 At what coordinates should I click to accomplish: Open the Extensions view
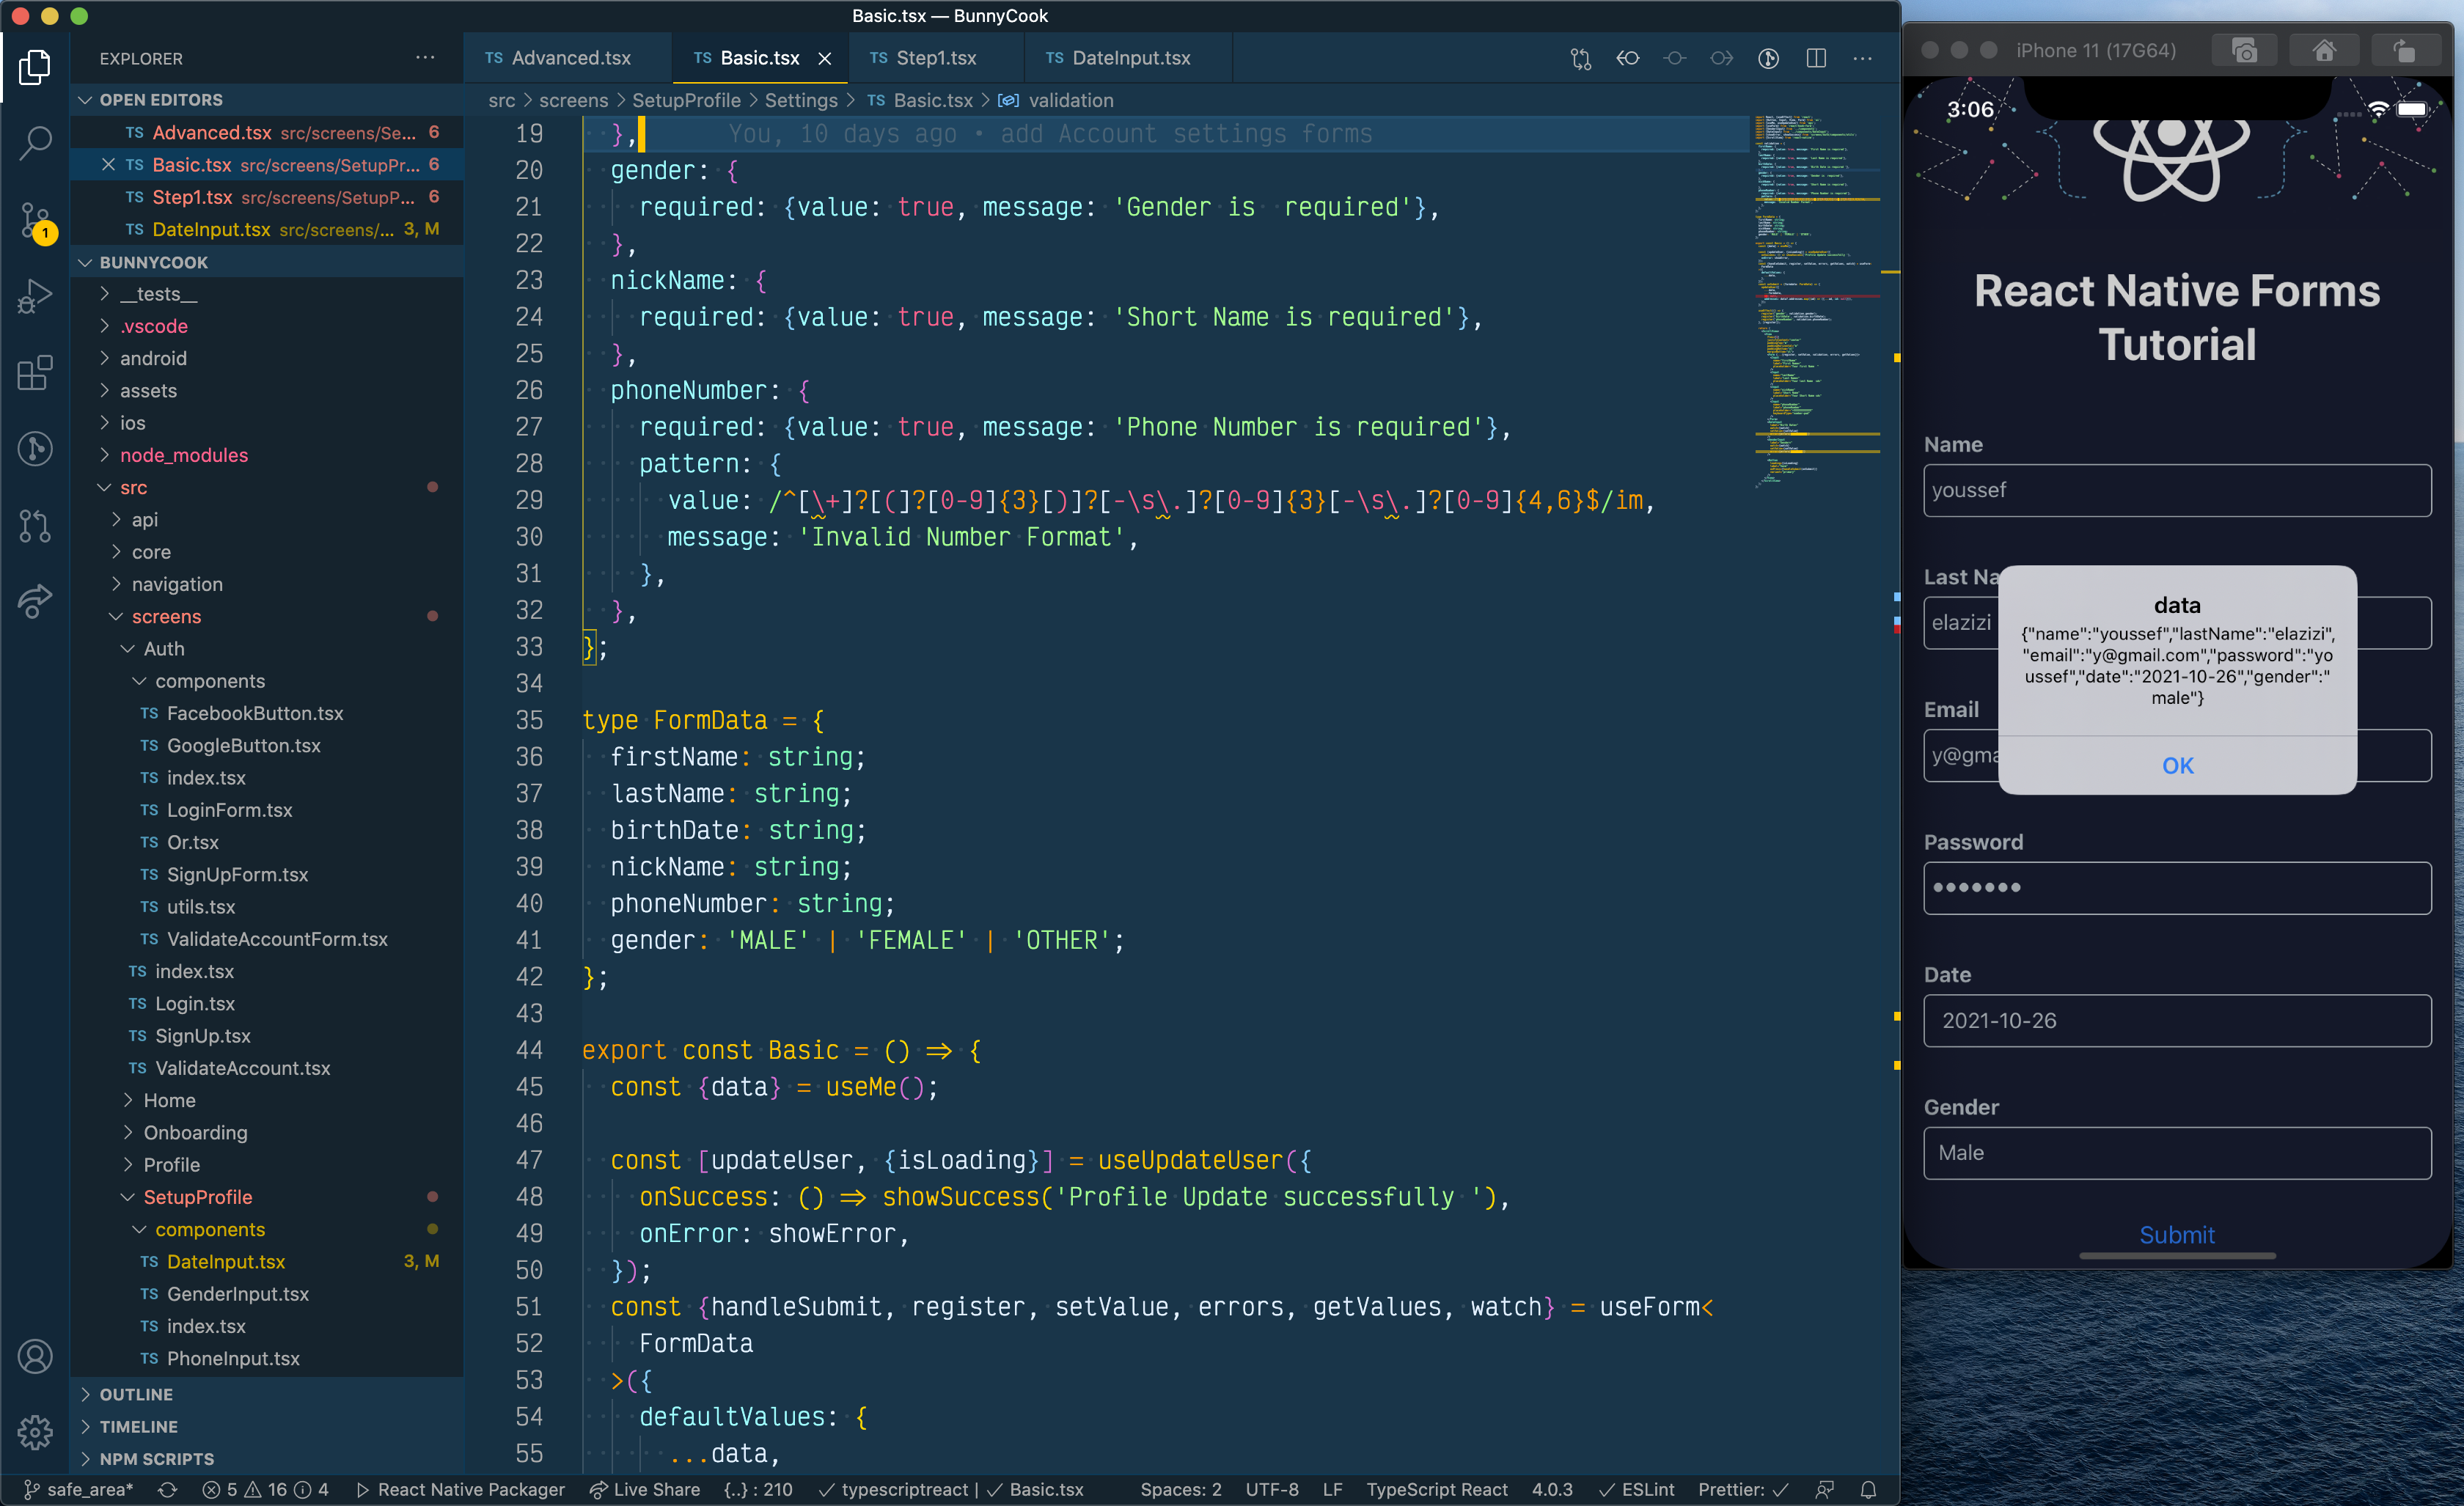[x=35, y=373]
